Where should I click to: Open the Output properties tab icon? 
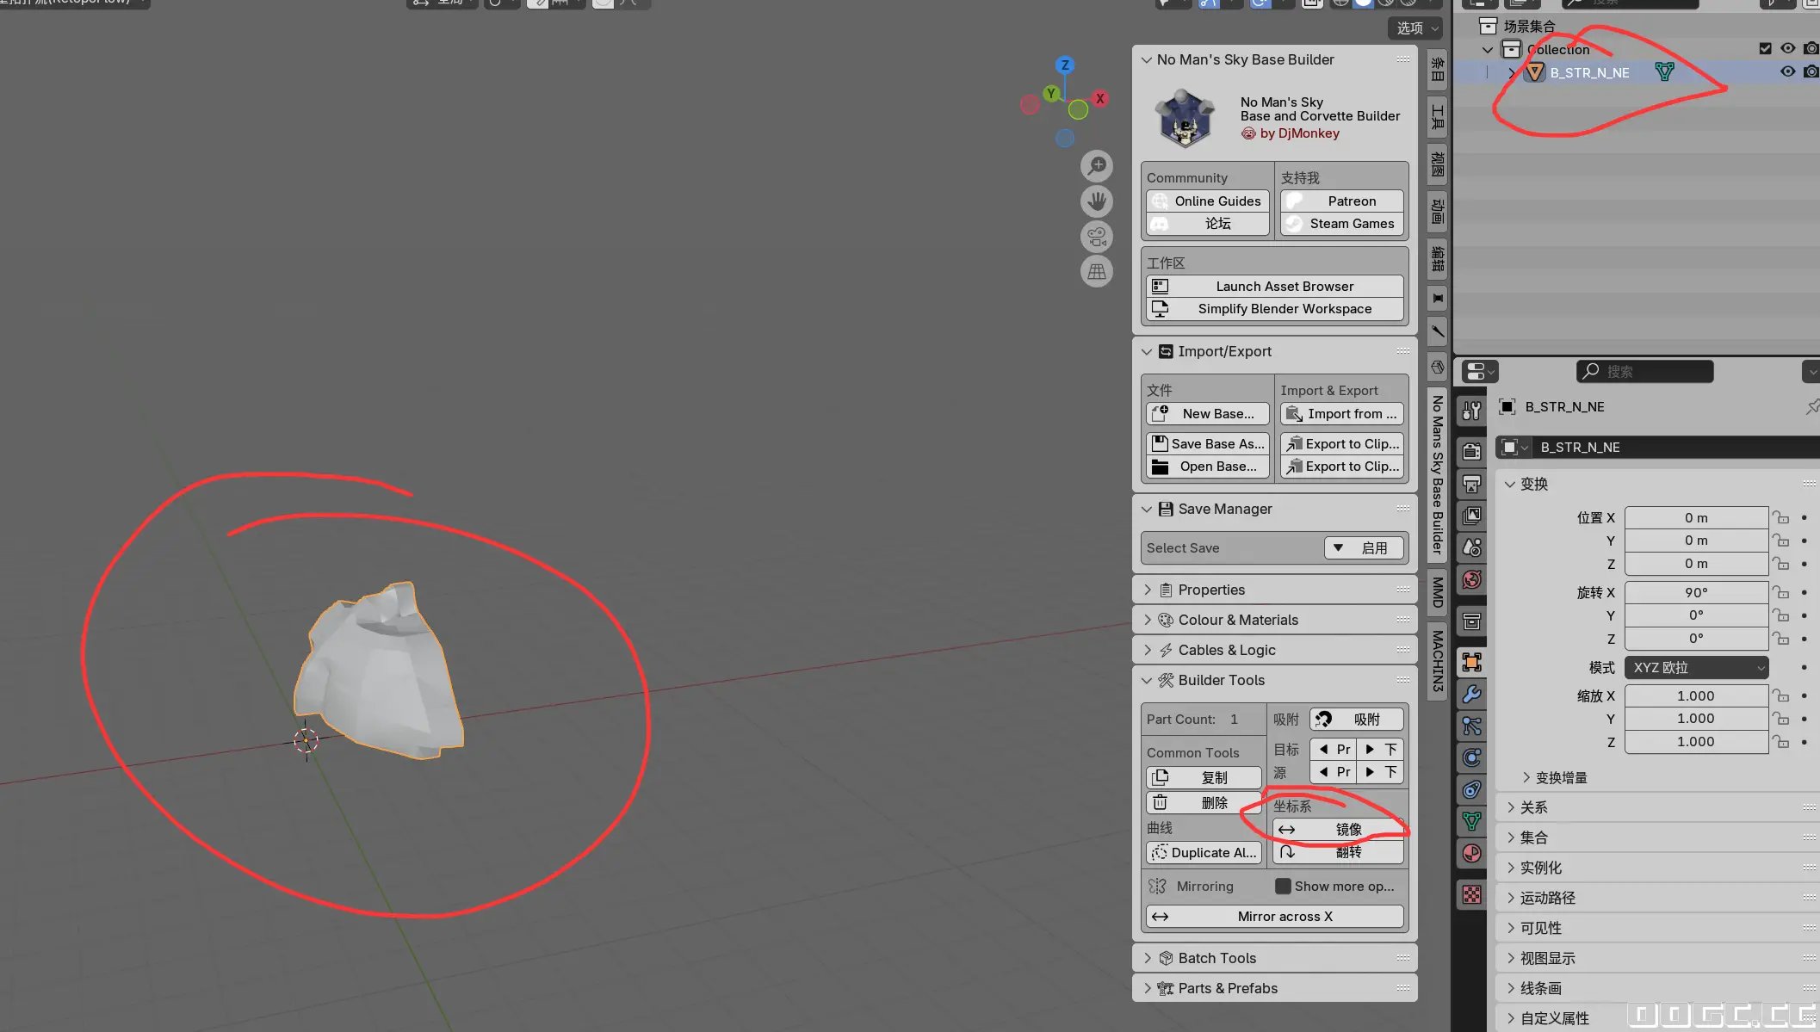(1472, 485)
